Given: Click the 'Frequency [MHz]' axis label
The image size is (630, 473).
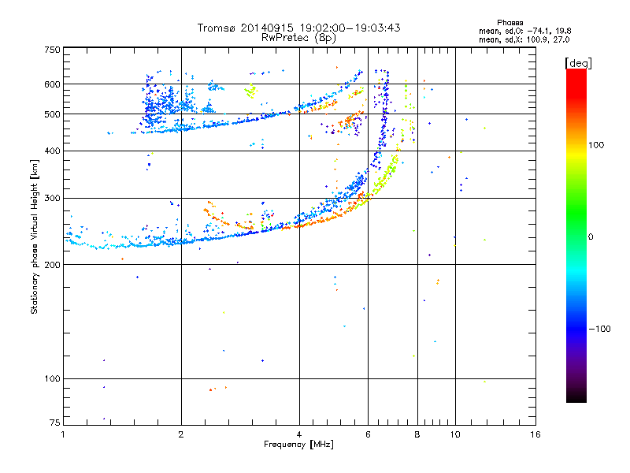Looking at the screenshot, I should (298, 444).
